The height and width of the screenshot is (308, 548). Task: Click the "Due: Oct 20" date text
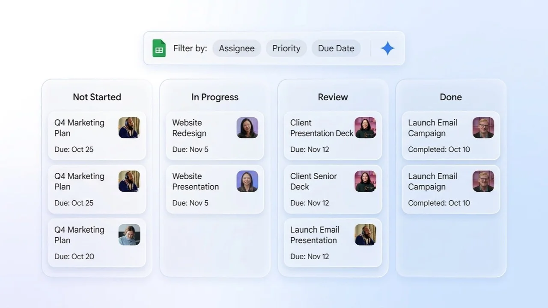click(x=74, y=257)
